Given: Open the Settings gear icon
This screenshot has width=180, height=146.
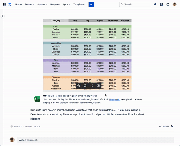Looking at the screenshot, I should (168, 5).
